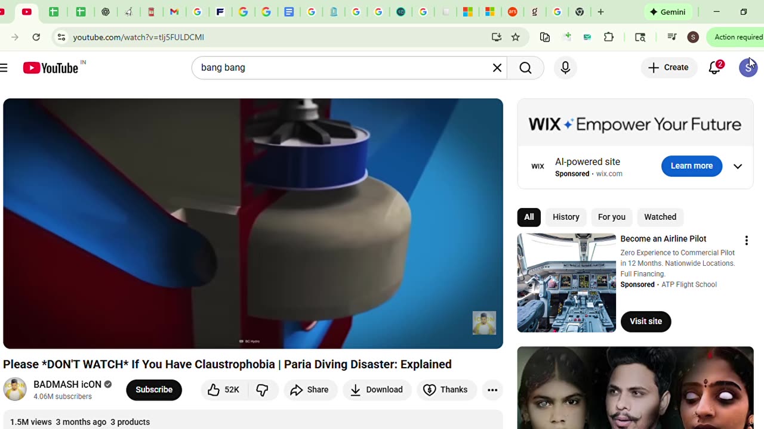Download the video
The width and height of the screenshot is (764, 429).
pos(377,390)
